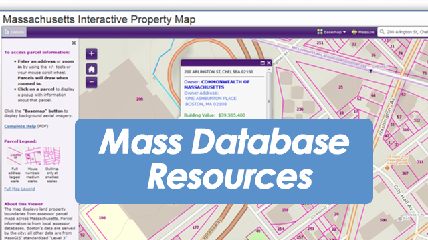The height and width of the screenshot is (240, 428).
Task: Open the Details panel tab
Action: (15, 32)
